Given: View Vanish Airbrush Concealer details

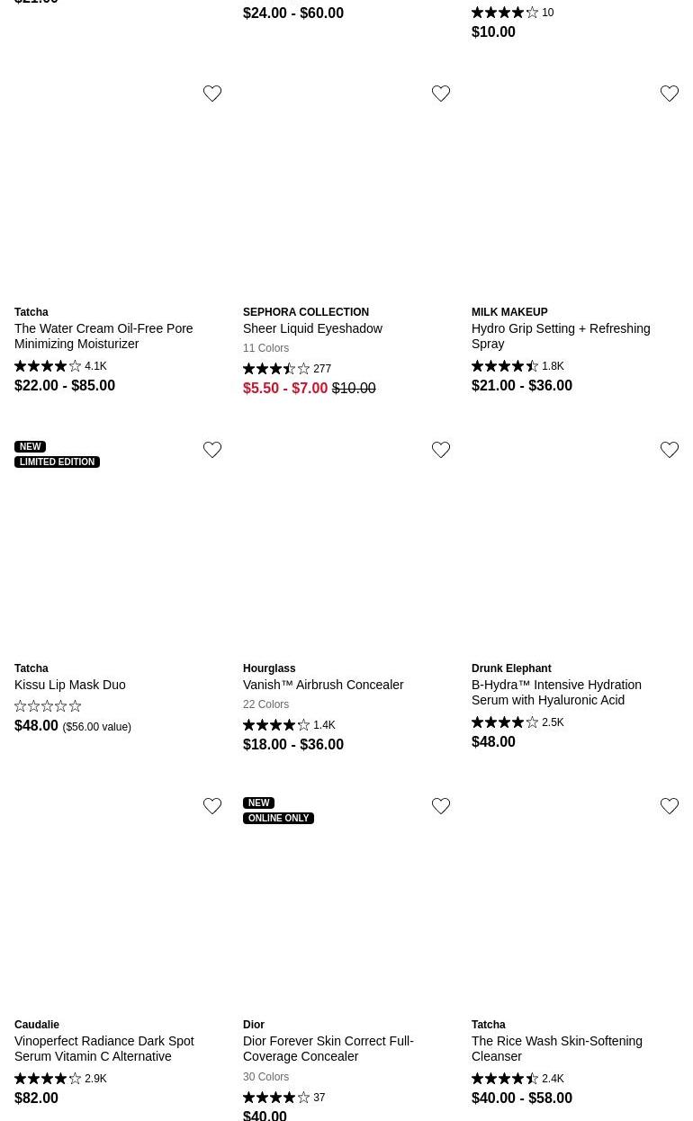Looking at the screenshot, I should pos(323,685).
